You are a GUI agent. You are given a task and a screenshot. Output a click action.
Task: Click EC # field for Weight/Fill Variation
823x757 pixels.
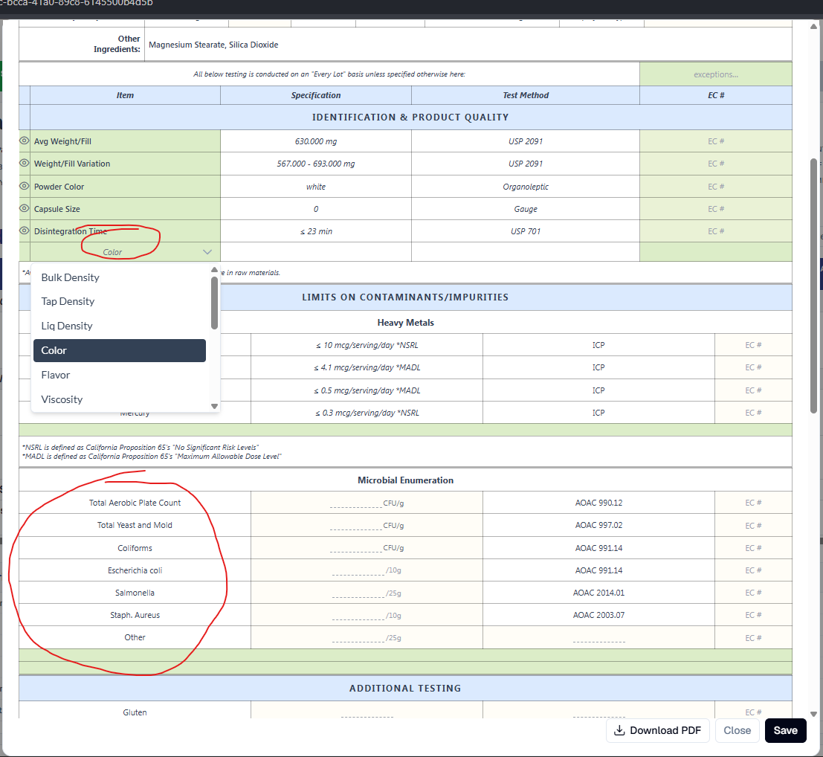click(715, 164)
